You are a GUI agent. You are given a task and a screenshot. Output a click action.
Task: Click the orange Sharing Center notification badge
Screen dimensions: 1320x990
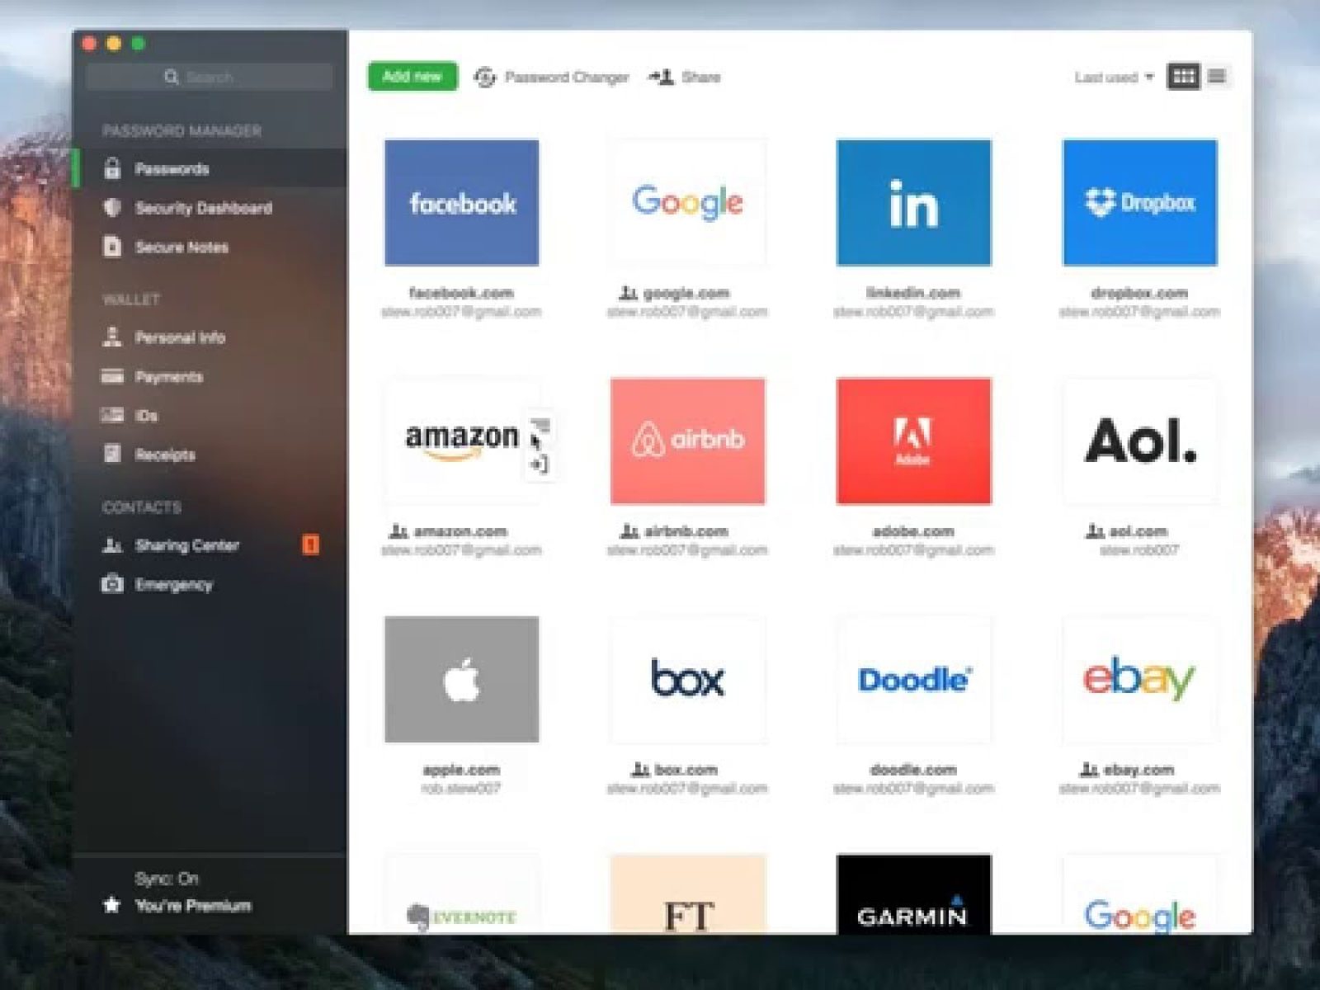click(x=310, y=544)
